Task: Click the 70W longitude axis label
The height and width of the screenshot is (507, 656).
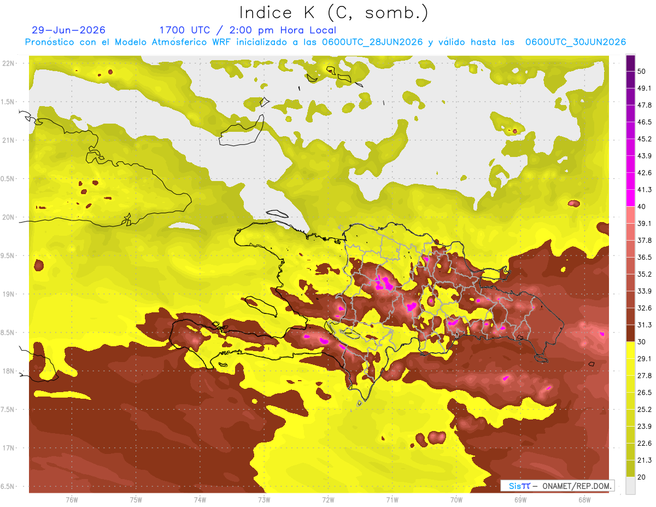Action: pos(456,499)
